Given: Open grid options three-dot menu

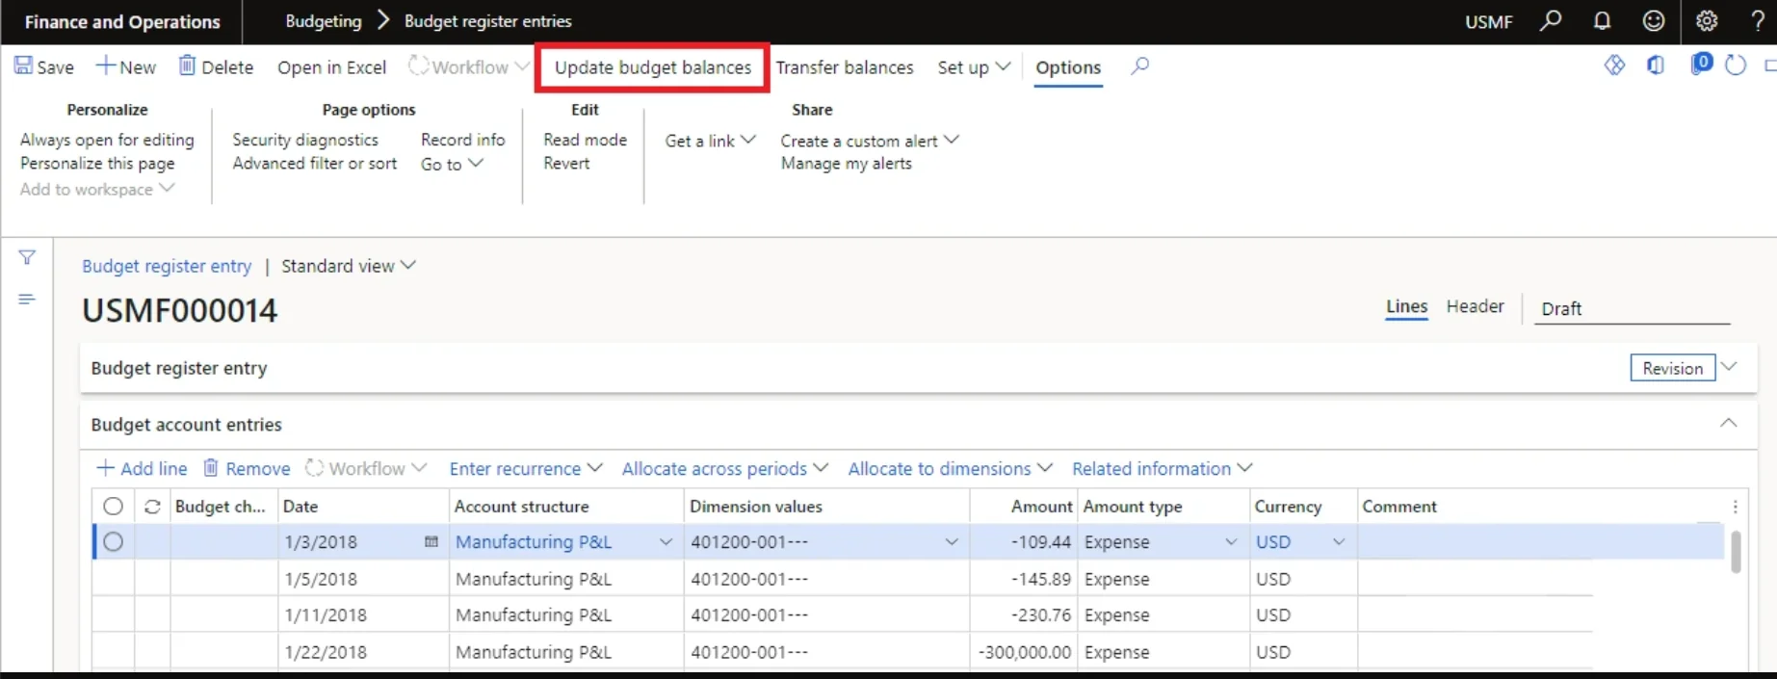Looking at the screenshot, I should tap(1735, 507).
